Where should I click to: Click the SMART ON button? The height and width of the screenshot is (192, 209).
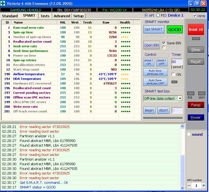149,62
